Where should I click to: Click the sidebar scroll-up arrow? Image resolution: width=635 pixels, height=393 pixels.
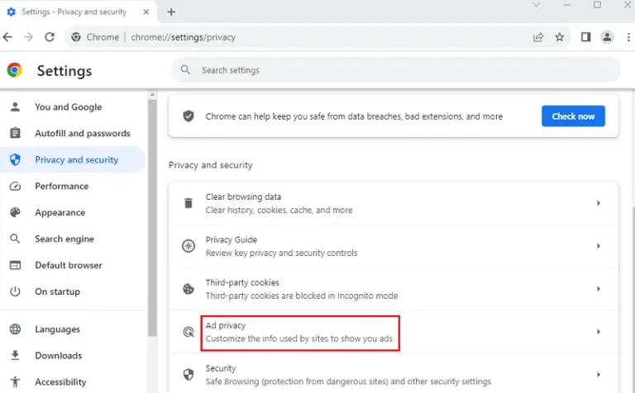(x=152, y=95)
